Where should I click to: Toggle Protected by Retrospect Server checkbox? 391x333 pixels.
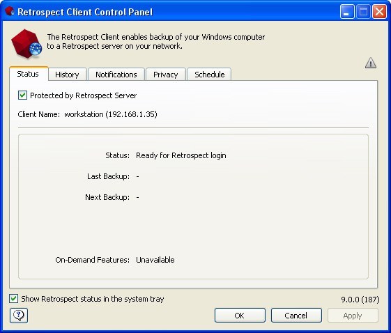point(22,95)
